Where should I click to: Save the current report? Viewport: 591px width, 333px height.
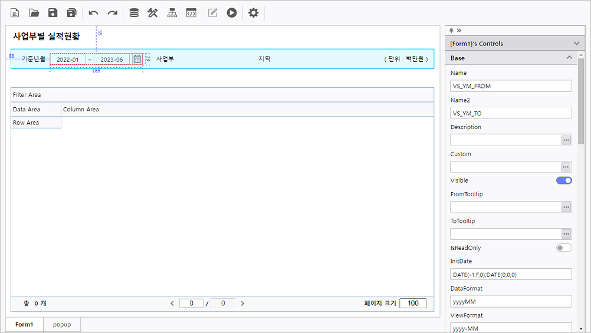pyautogui.click(x=52, y=12)
